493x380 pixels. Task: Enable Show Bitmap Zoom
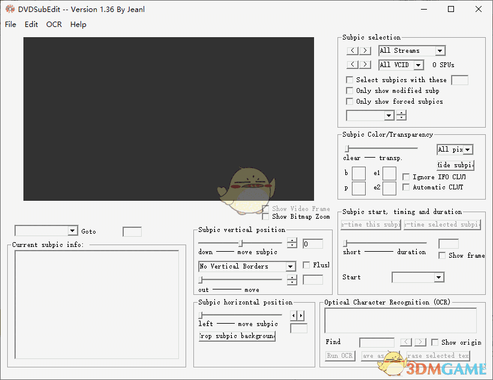(x=265, y=216)
